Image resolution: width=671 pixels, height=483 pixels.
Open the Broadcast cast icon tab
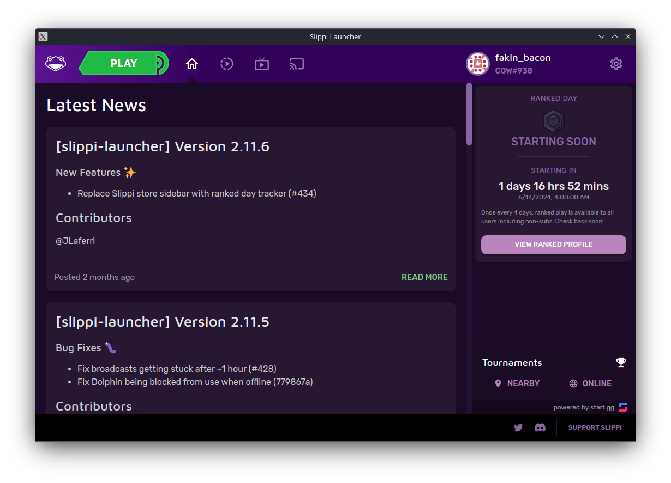297,64
